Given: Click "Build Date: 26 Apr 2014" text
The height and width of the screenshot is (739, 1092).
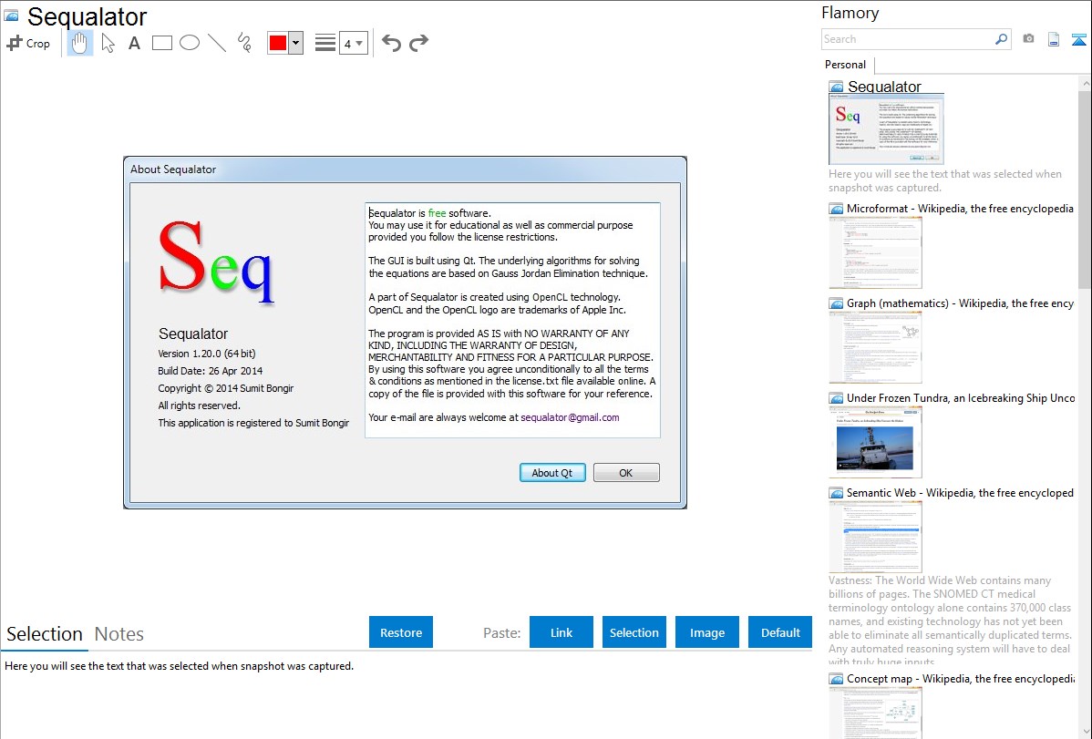Looking at the screenshot, I should click(x=211, y=371).
